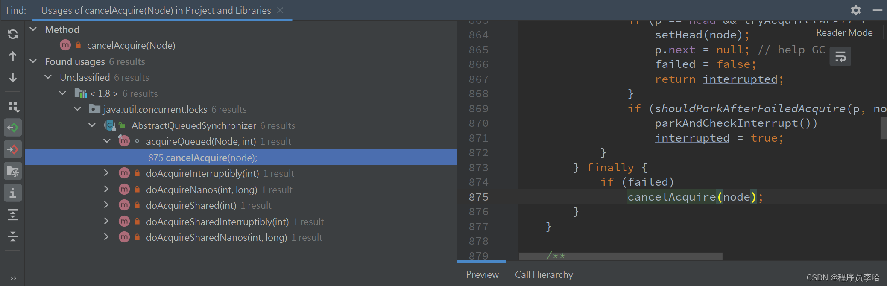Select the cancelAcquire(node) usage at line 875

click(x=202, y=157)
